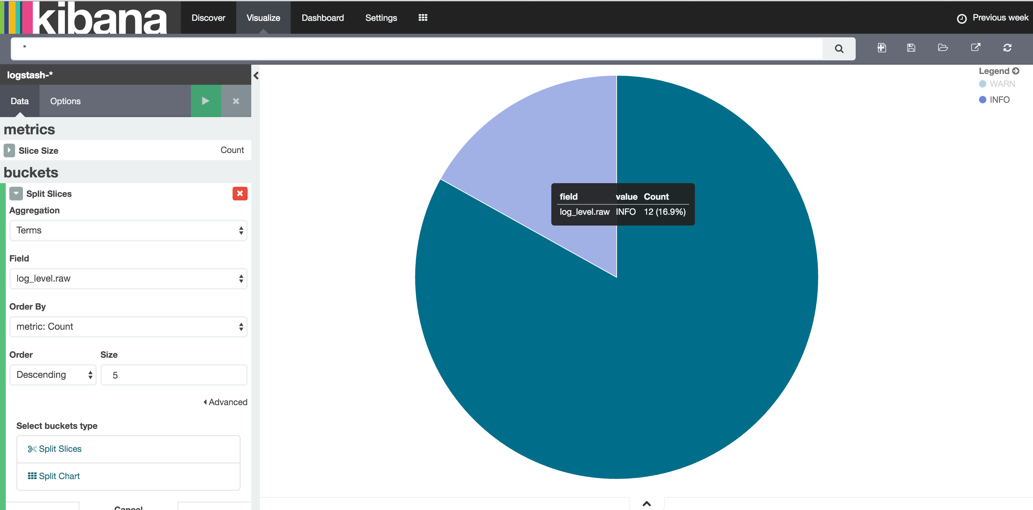Click the INFO legend color dot
This screenshot has height=510, width=1033.
982,99
